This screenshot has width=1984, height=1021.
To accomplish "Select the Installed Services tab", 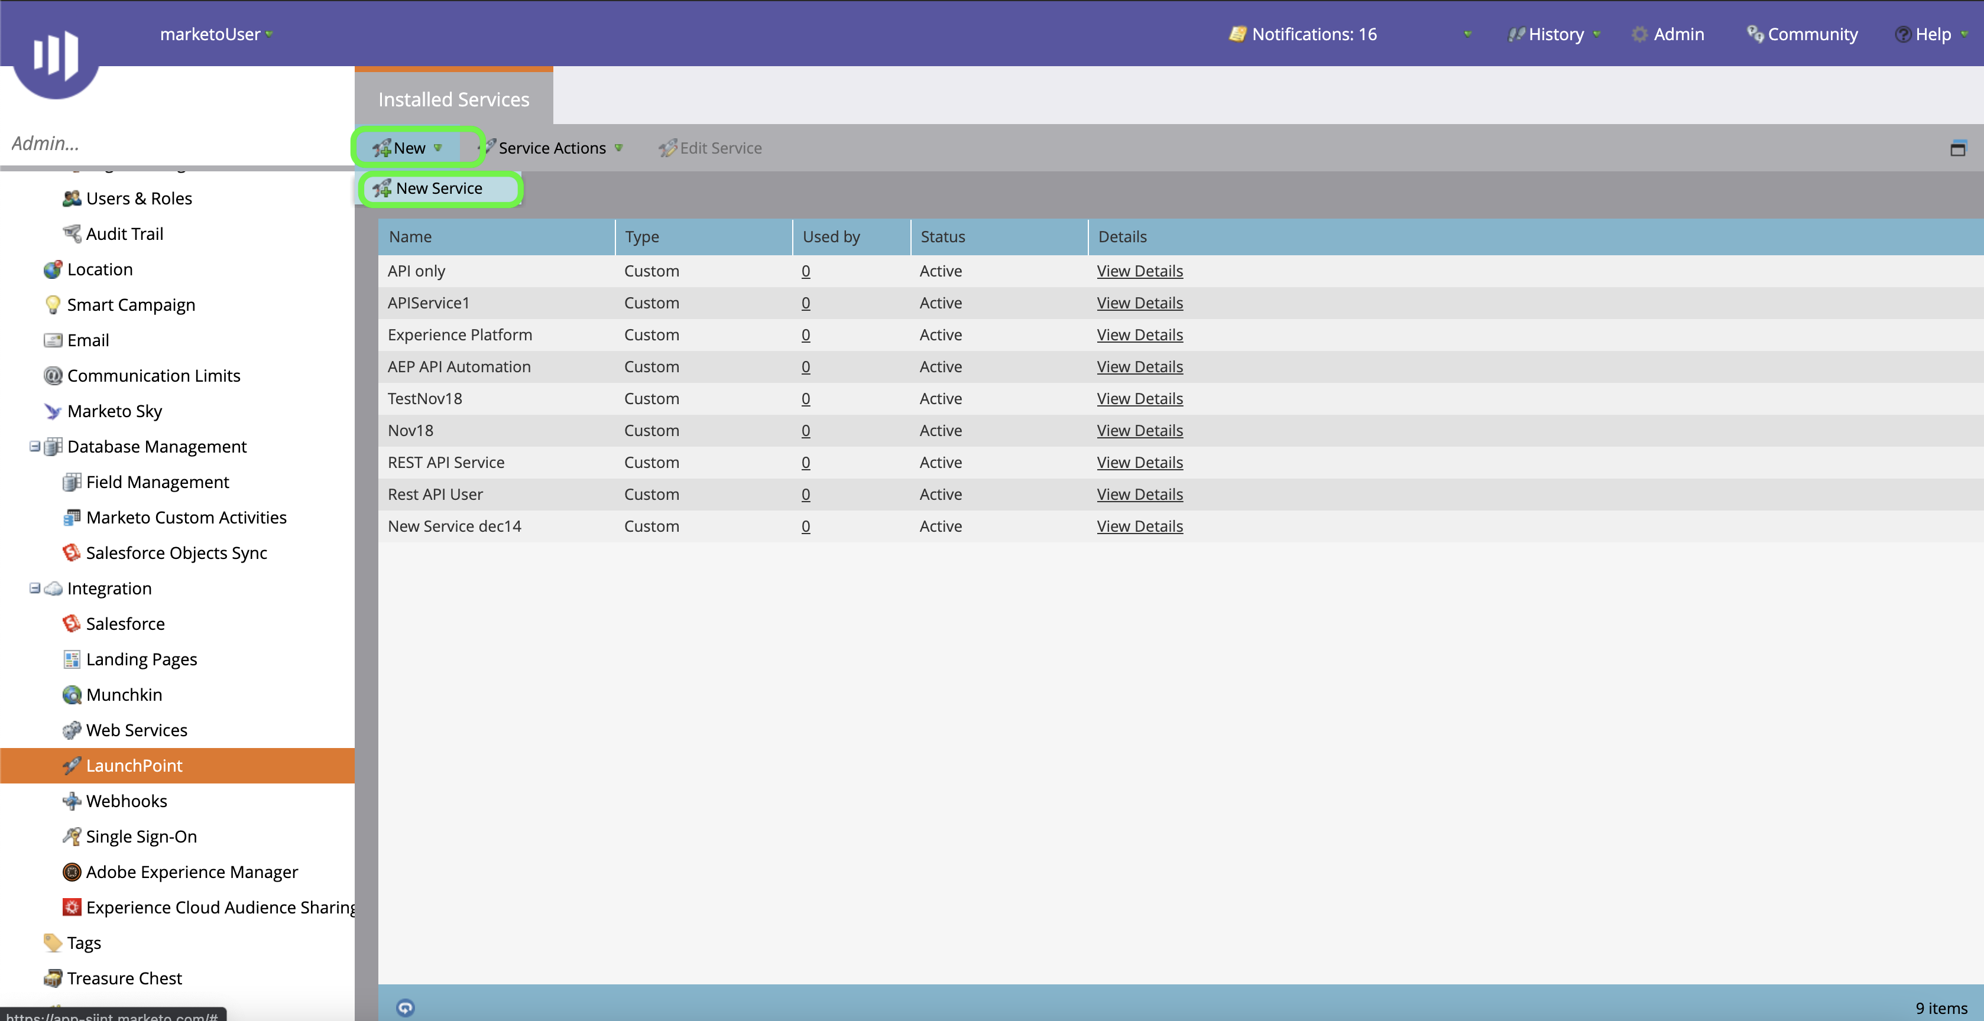I will tap(453, 99).
